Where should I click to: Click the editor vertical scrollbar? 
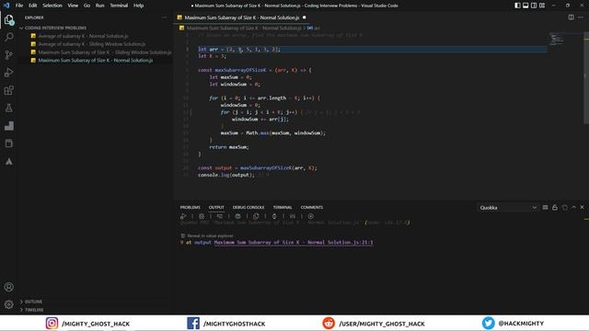click(586, 78)
